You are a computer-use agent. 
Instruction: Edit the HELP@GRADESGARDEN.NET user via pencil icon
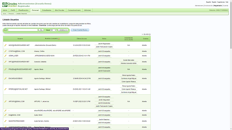[5, 45]
